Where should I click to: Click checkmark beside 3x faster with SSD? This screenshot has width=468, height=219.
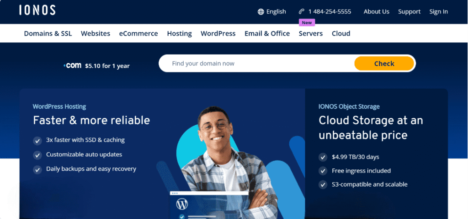click(37, 141)
